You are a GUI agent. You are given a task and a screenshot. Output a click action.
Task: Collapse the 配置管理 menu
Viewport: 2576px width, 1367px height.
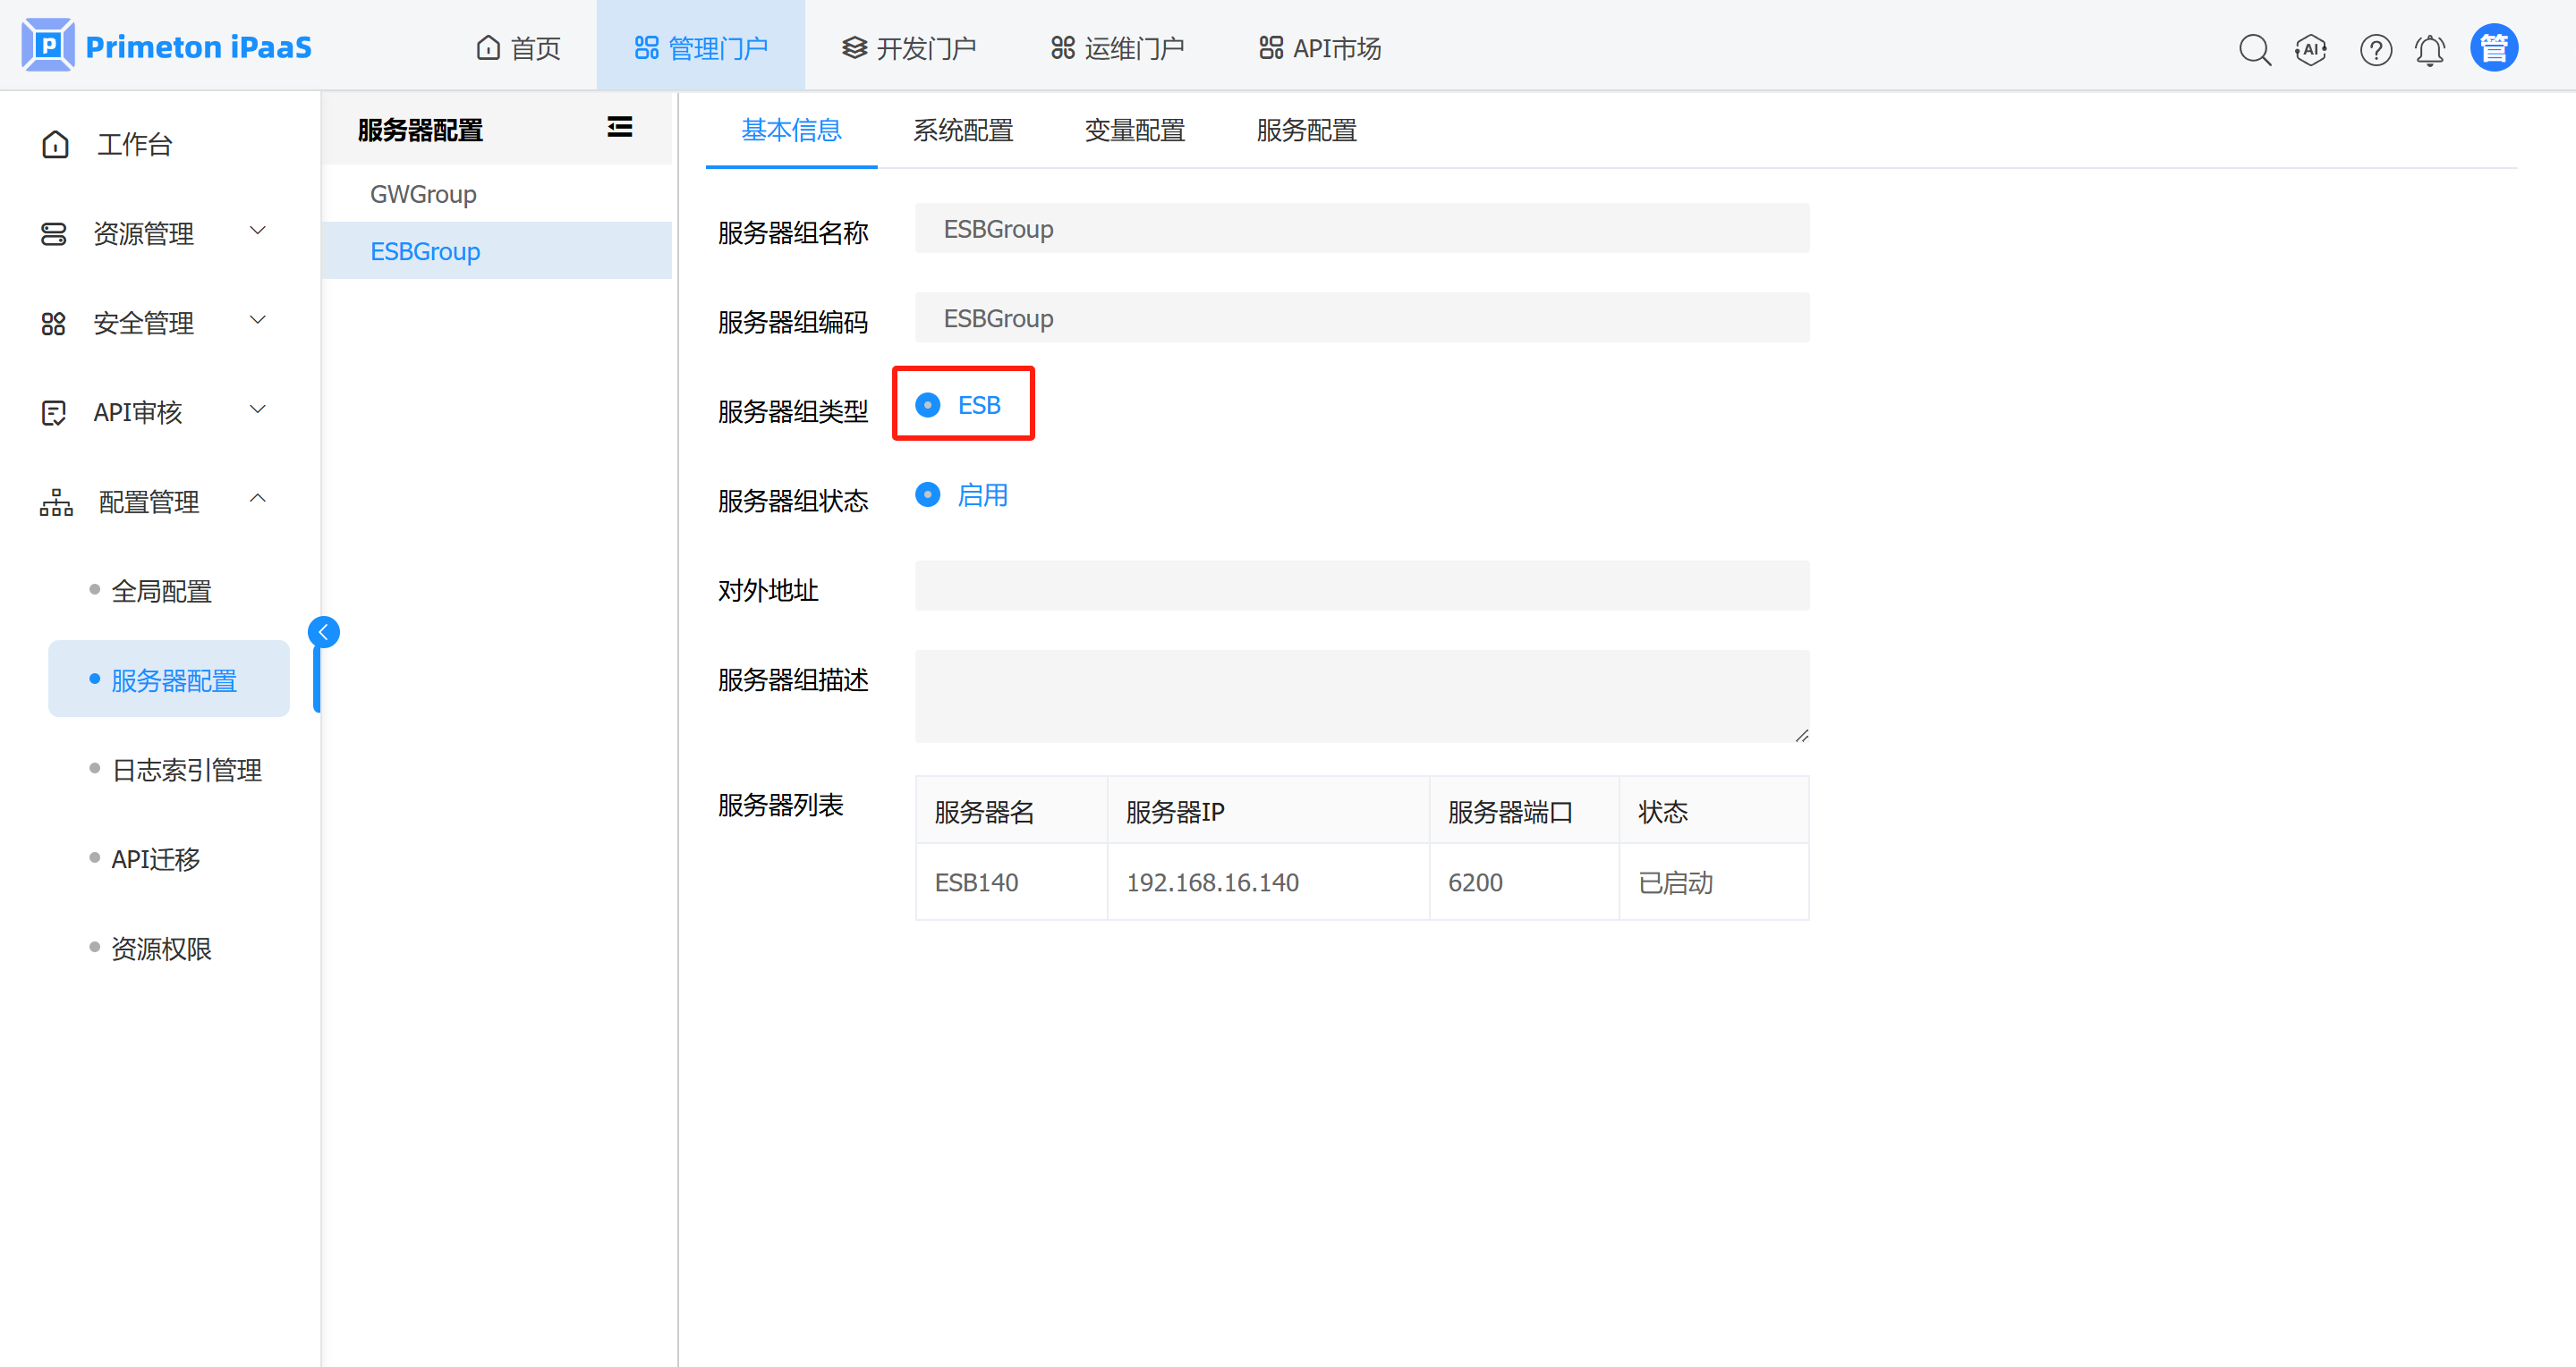pos(150,501)
